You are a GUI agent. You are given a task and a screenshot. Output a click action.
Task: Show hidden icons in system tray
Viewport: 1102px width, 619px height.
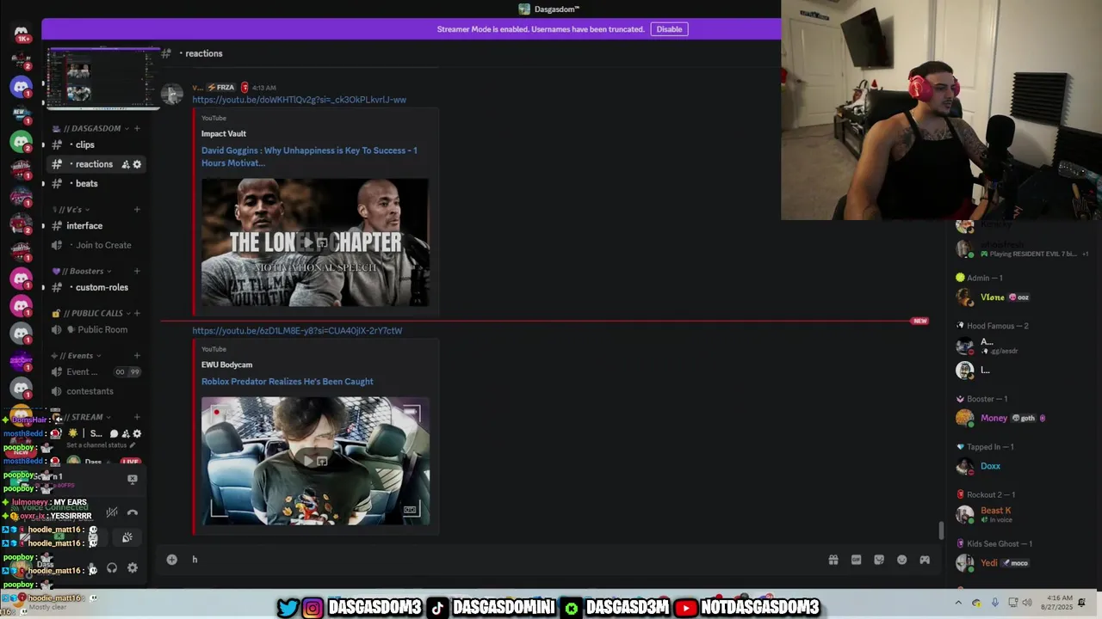coord(958,603)
